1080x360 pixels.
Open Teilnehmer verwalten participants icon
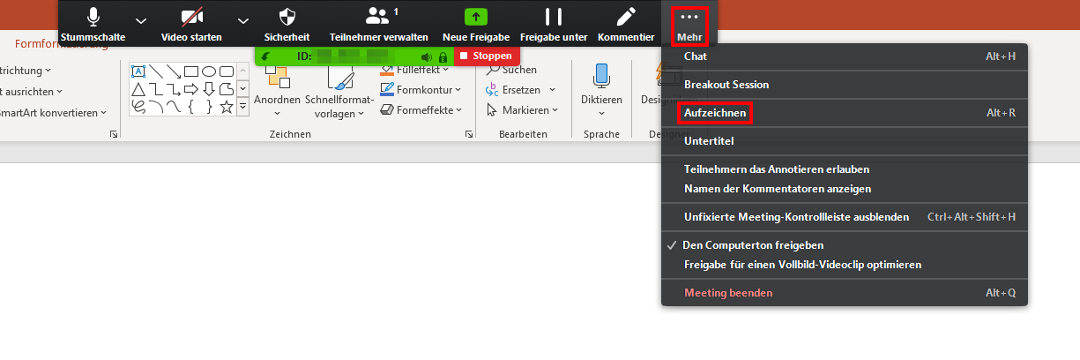[378, 17]
